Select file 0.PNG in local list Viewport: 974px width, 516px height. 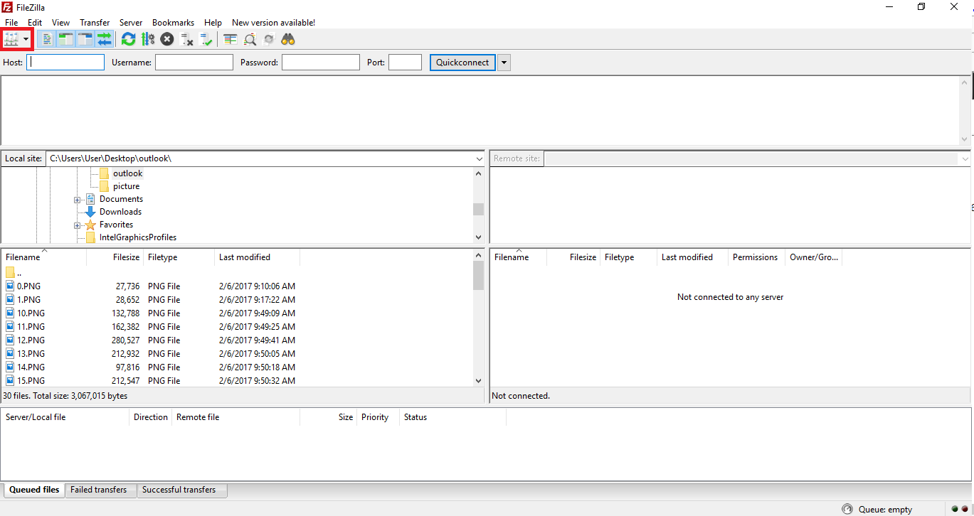click(29, 286)
